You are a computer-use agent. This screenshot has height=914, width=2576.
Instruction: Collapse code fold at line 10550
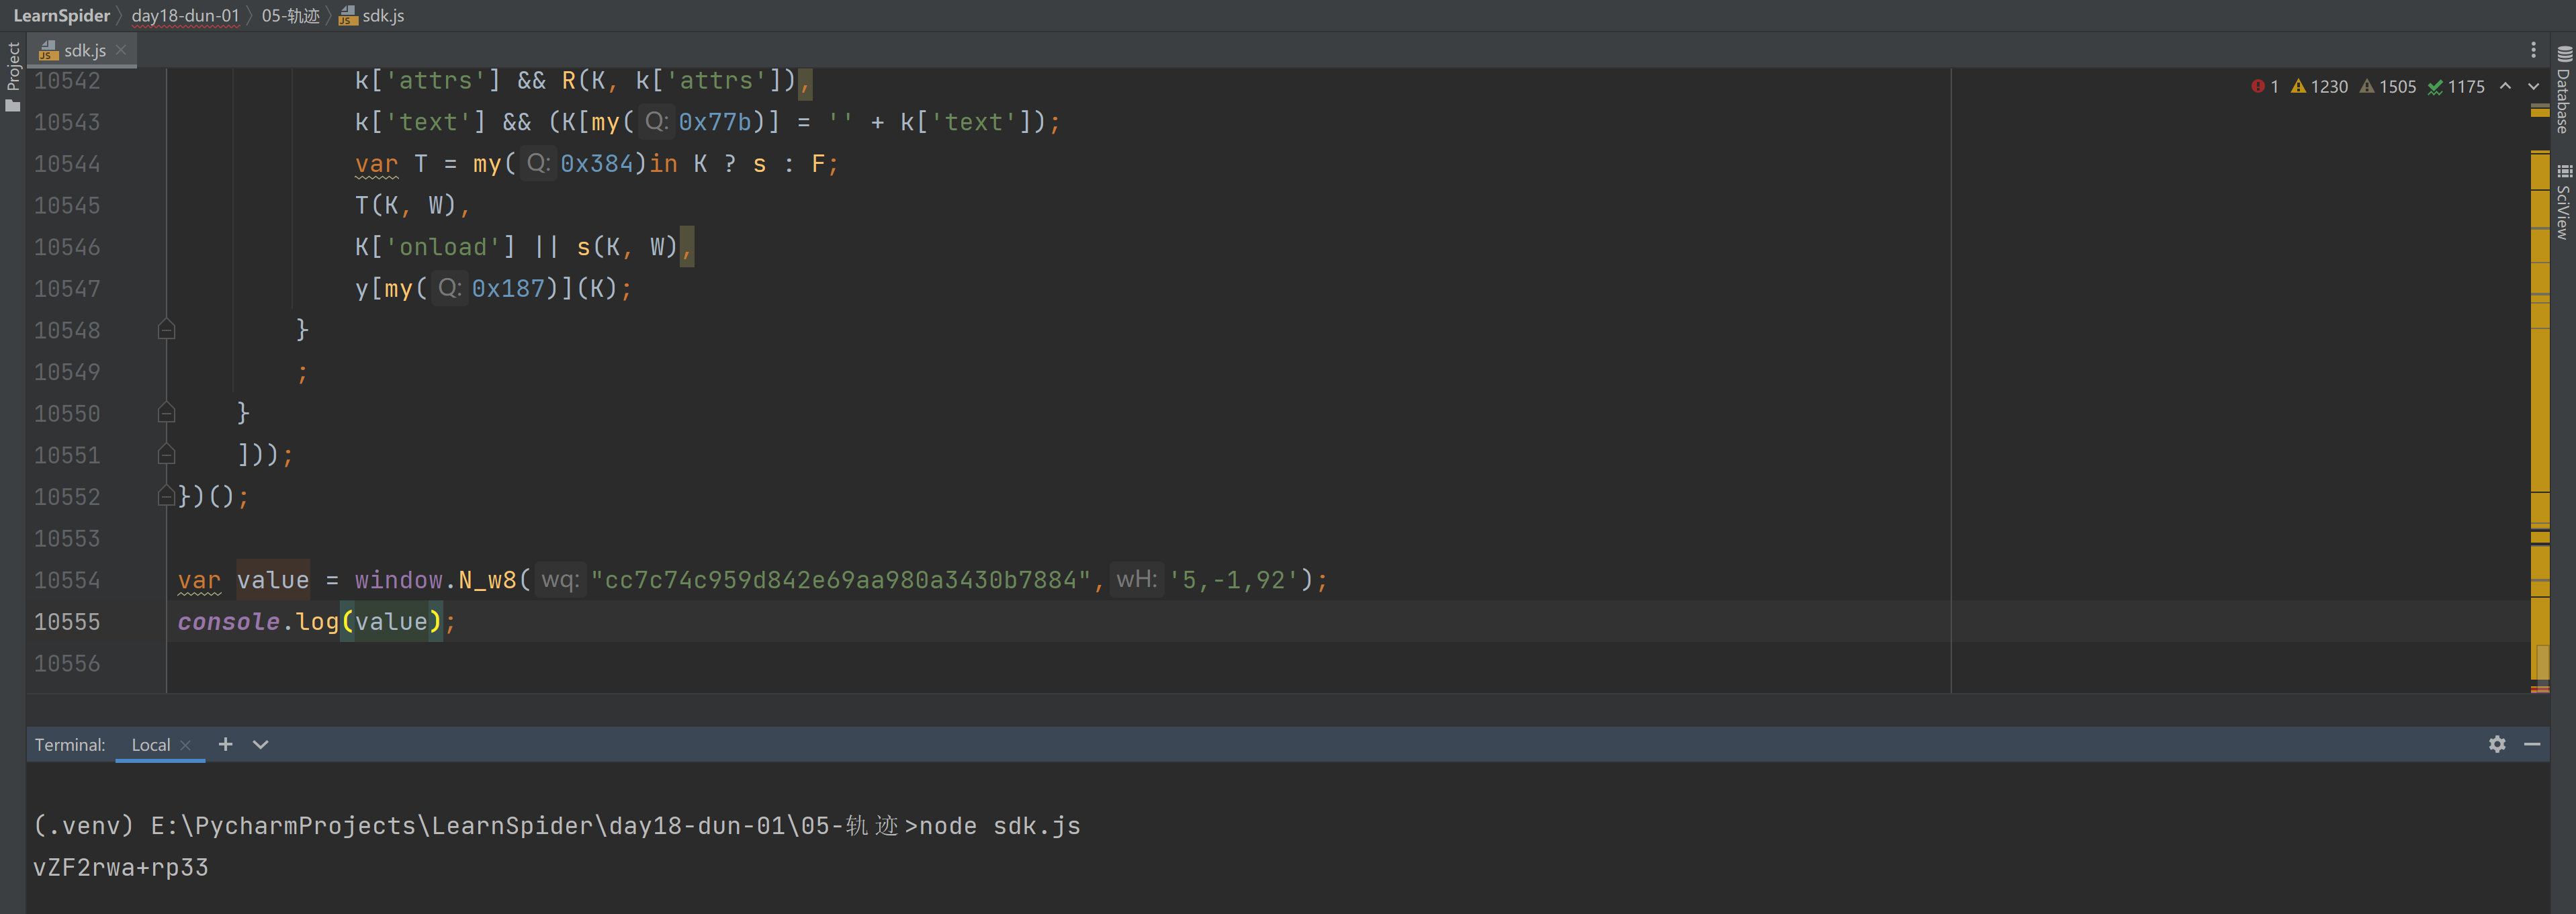pyautogui.click(x=167, y=413)
